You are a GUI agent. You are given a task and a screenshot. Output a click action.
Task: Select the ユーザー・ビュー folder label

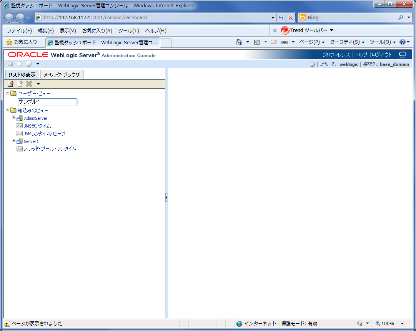[x=34, y=93]
